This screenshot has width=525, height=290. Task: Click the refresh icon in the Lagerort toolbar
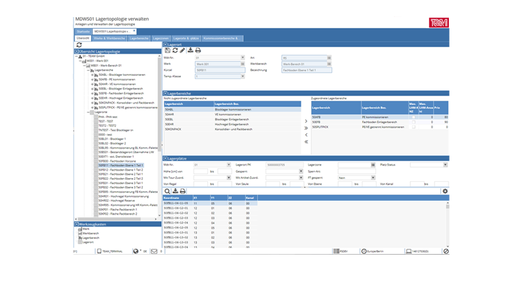pyautogui.click(x=175, y=50)
